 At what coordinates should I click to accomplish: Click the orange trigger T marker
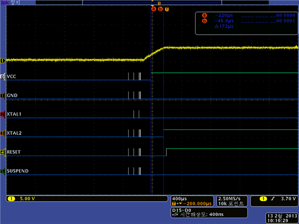[x=167, y=9]
